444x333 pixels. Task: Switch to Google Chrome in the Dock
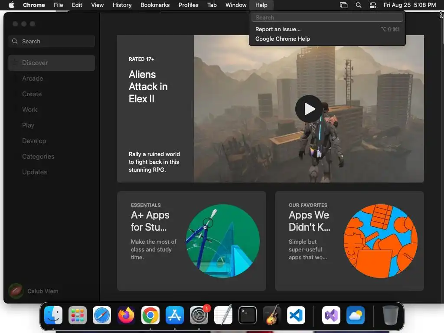click(x=150, y=315)
